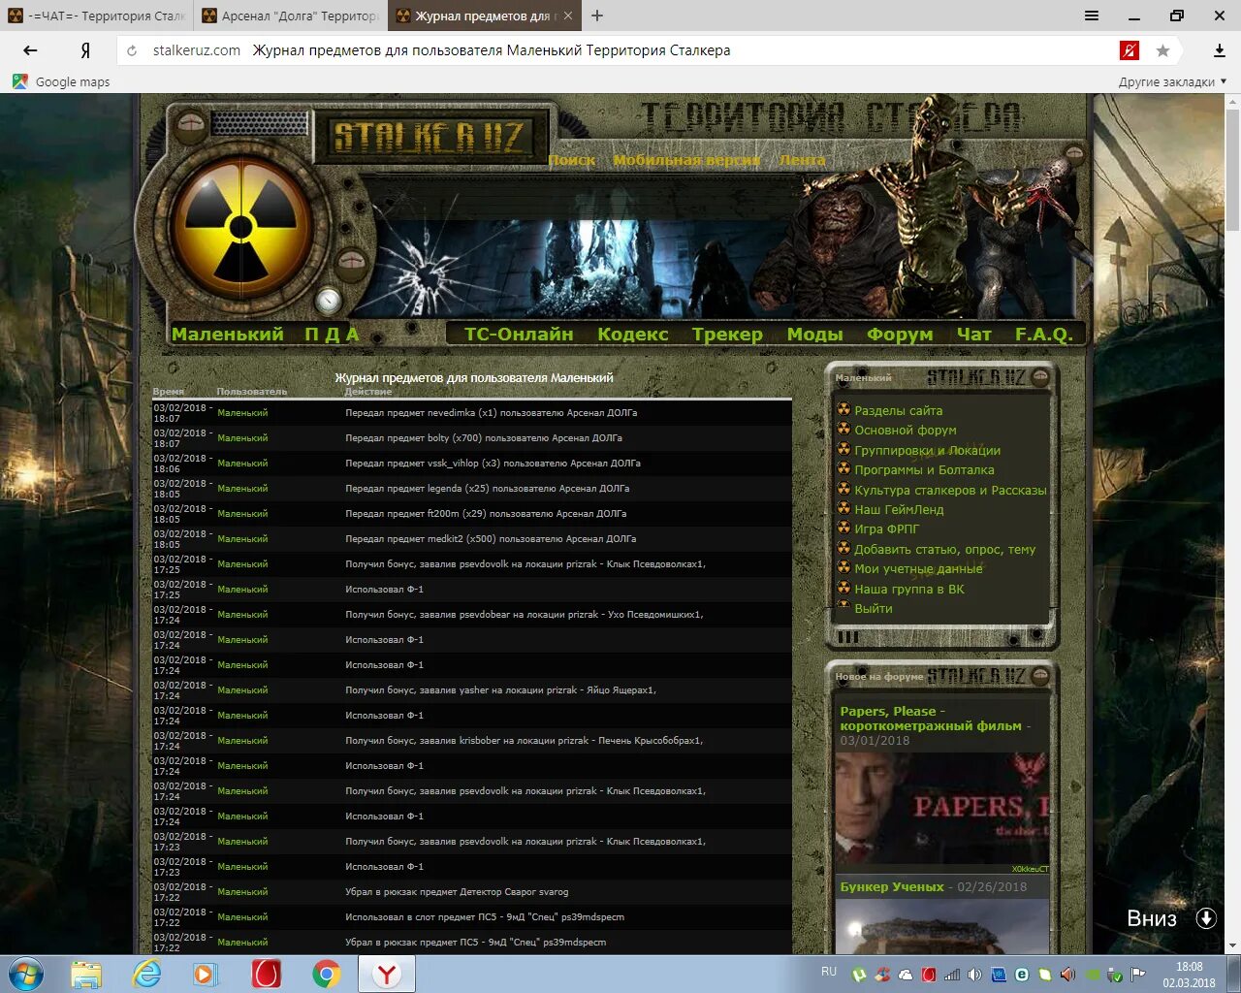Image resolution: width=1241 pixels, height=993 pixels.
Task: Click the address bar page title
Action: [492, 50]
